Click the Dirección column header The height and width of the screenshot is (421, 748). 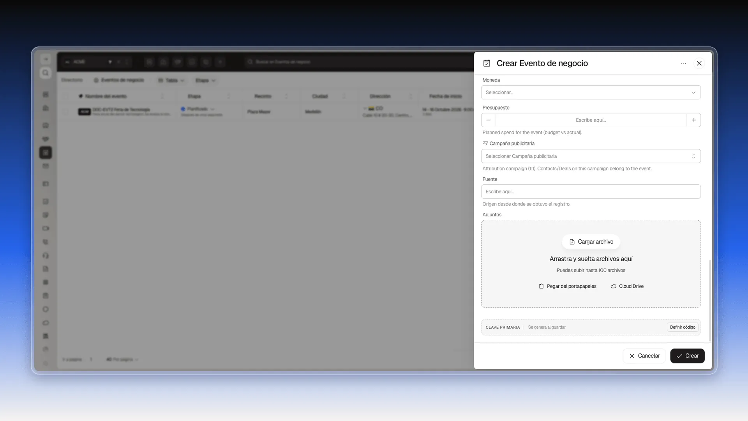click(x=380, y=96)
